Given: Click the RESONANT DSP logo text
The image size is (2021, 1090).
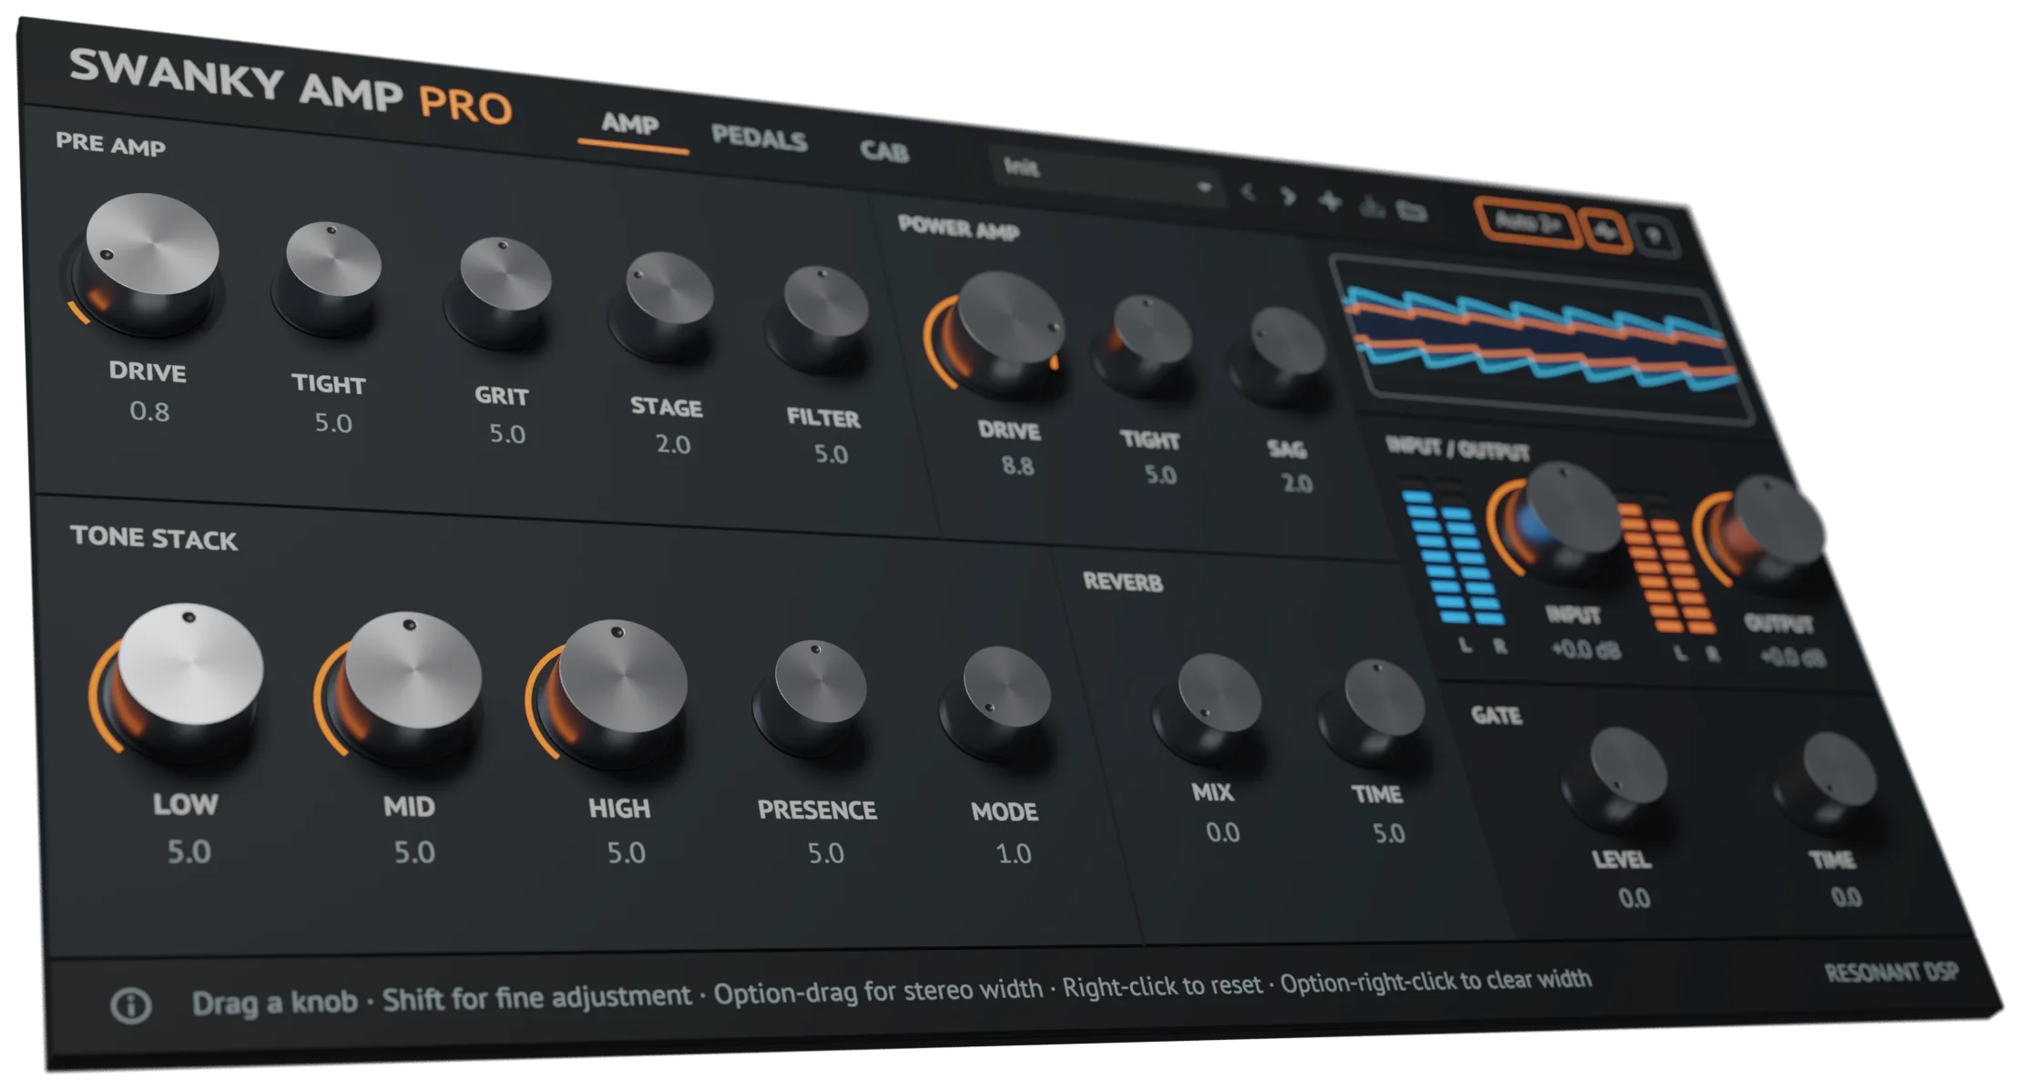Looking at the screenshot, I should click(1892, 973).
